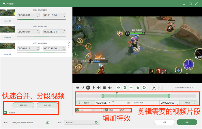Viewport: 202px width, 129px height.
Task: Play the selected range with bracketed play icon
Action: 154,88
